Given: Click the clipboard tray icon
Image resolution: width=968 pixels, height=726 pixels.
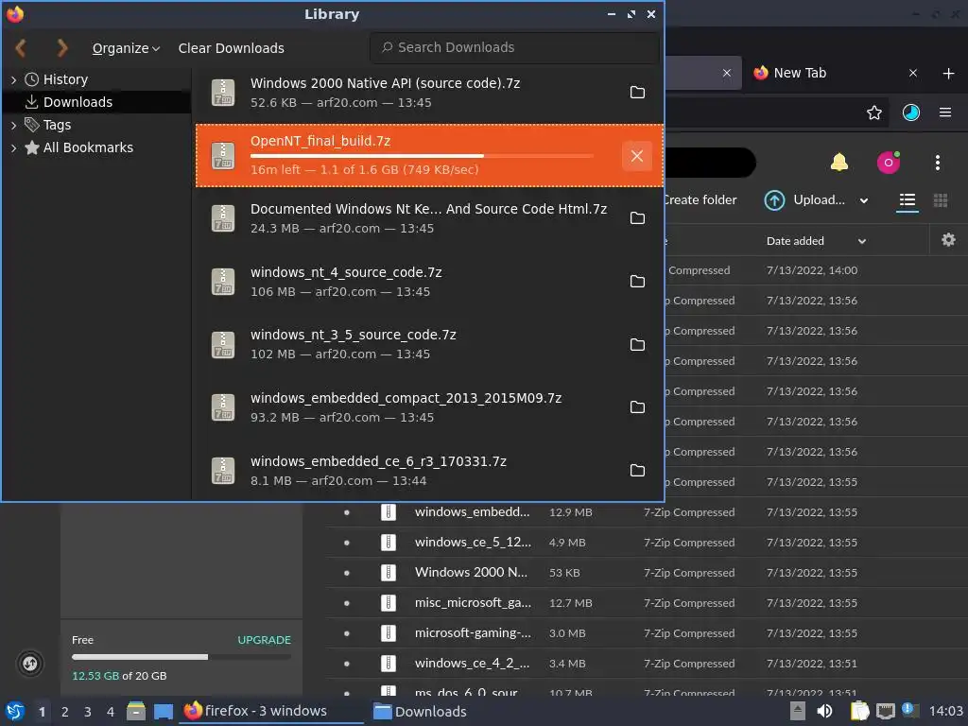Looking at the screenshot, I should tap(858, 711).
